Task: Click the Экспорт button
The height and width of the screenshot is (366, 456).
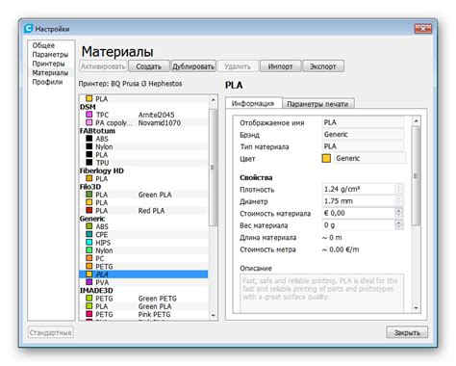Action: 323,66
